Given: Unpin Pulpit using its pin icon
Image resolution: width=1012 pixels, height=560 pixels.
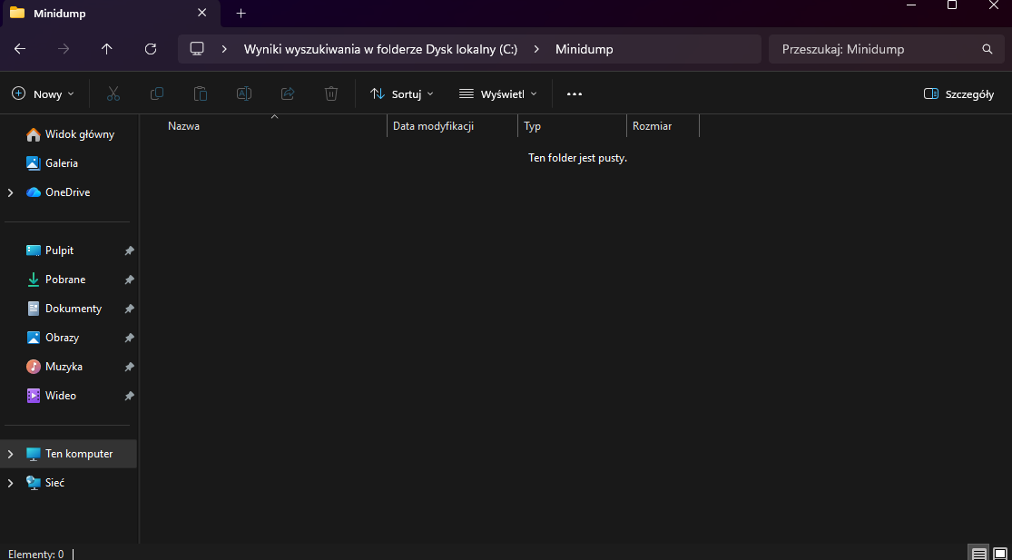Looking at the screenshot, I should pos(129,251).
